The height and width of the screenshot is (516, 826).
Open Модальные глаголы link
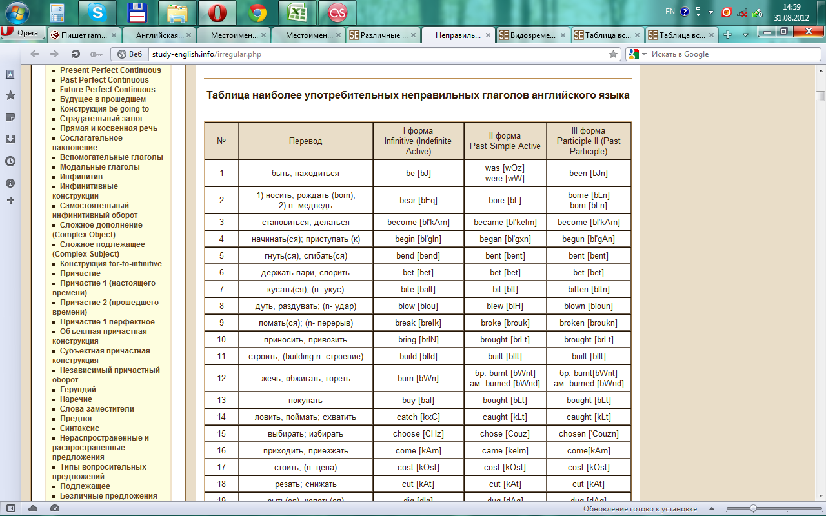click(x=99, y=167)
